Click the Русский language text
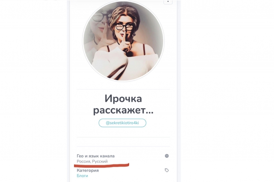The height and width of the screenshot is (182, 274). click(100, 161)
